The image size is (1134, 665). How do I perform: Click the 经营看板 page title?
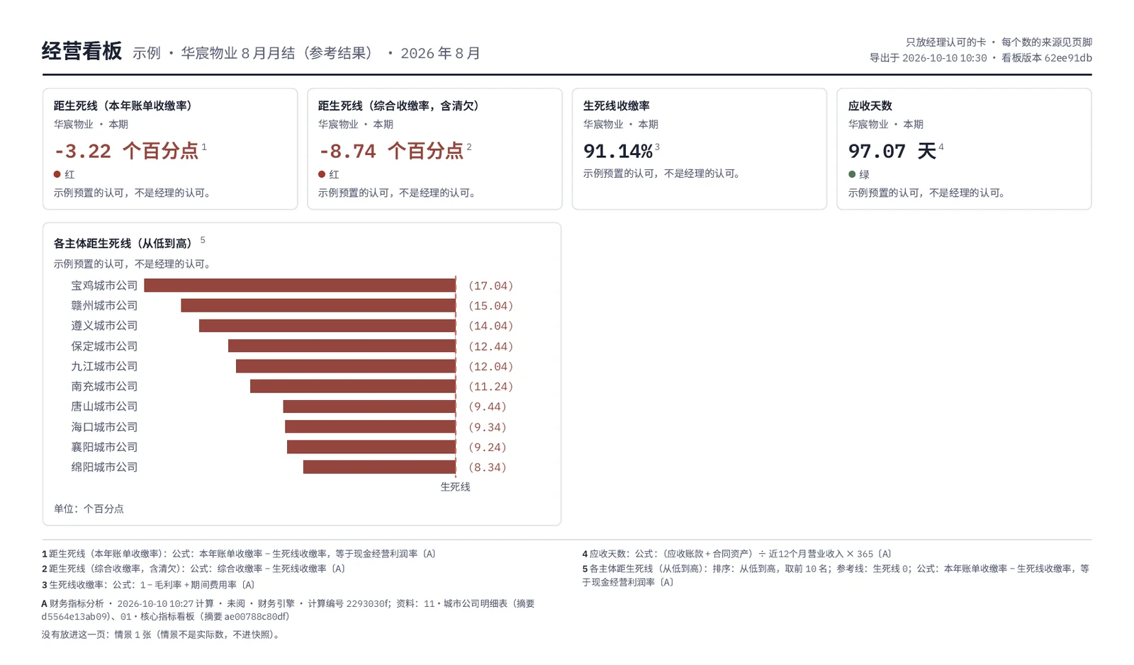click(x=82, y=52)
